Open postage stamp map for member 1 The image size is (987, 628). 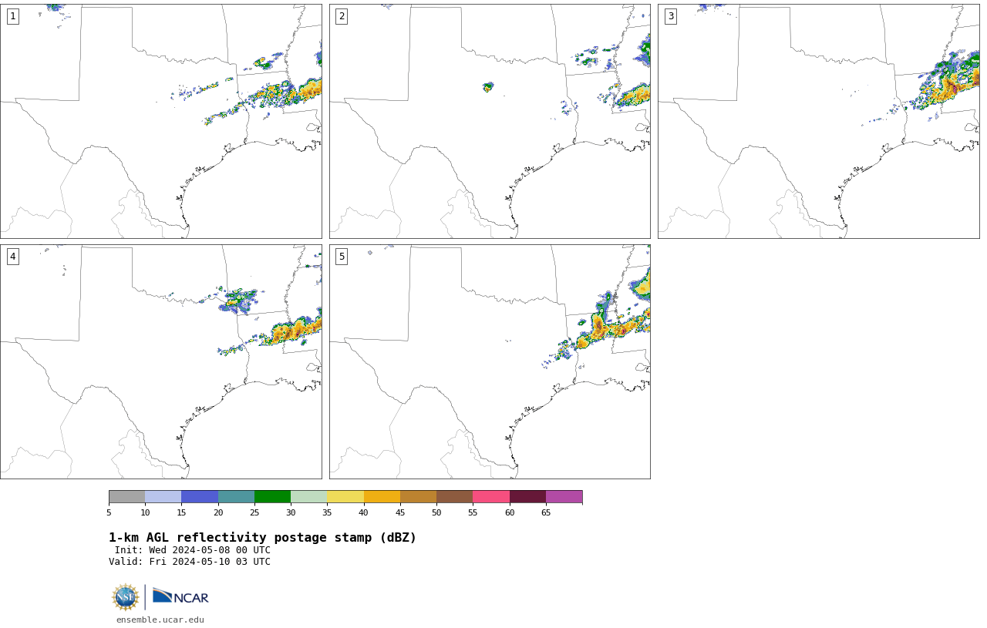[160, 121]
